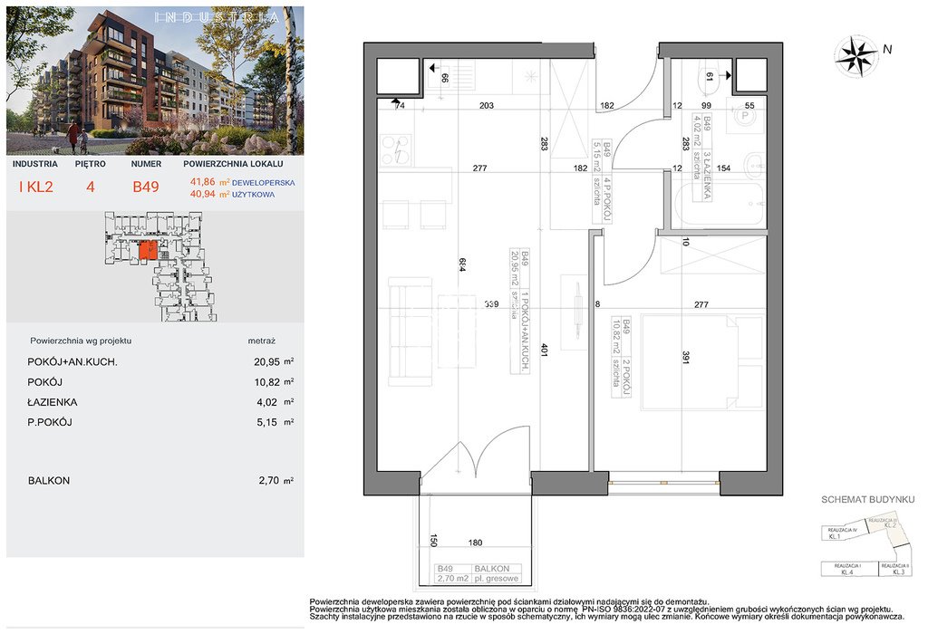
Task: Click the B49 BALKON label on the balcony
Action: coord(477,572)
